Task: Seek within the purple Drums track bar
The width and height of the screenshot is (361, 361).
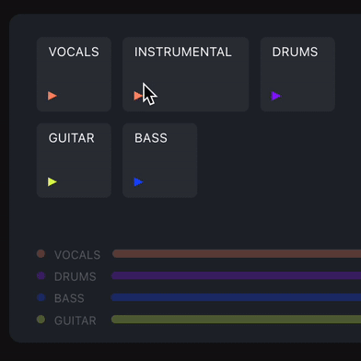Action: coord(236,275)
